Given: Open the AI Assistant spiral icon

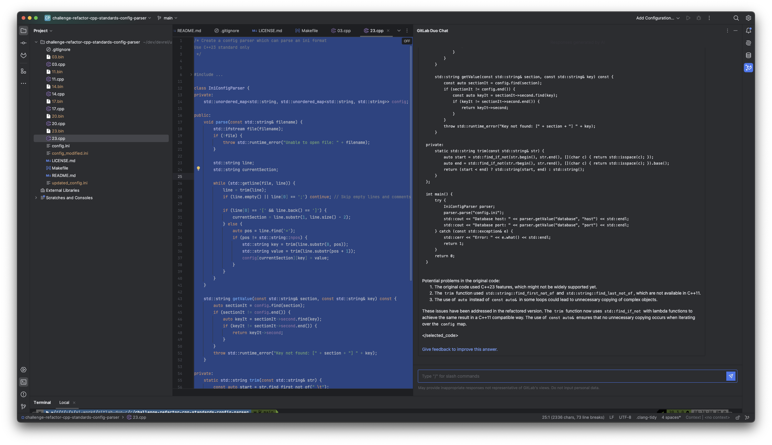Looking at the screenshot, I should [748, 43].
